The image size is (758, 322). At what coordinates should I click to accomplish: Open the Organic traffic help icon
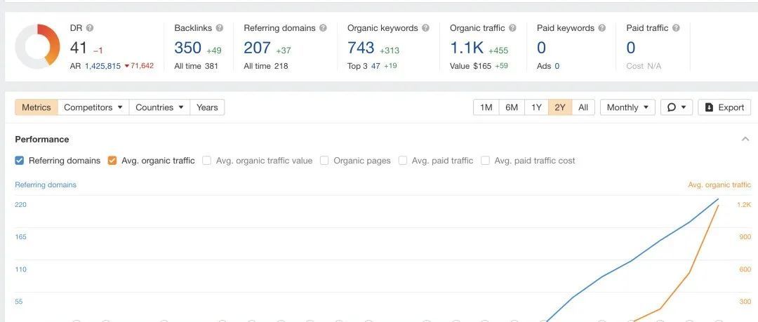pyautogui.click(x=512, y=28)
